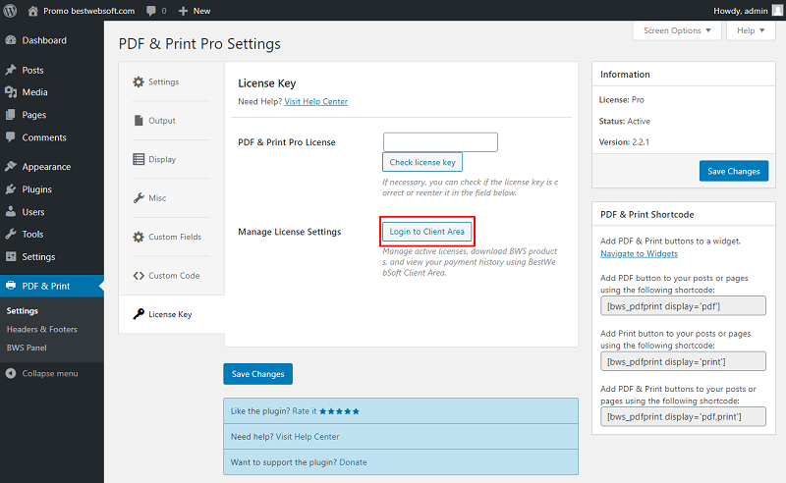Open the comments bubble icon in admin bar

151,11
